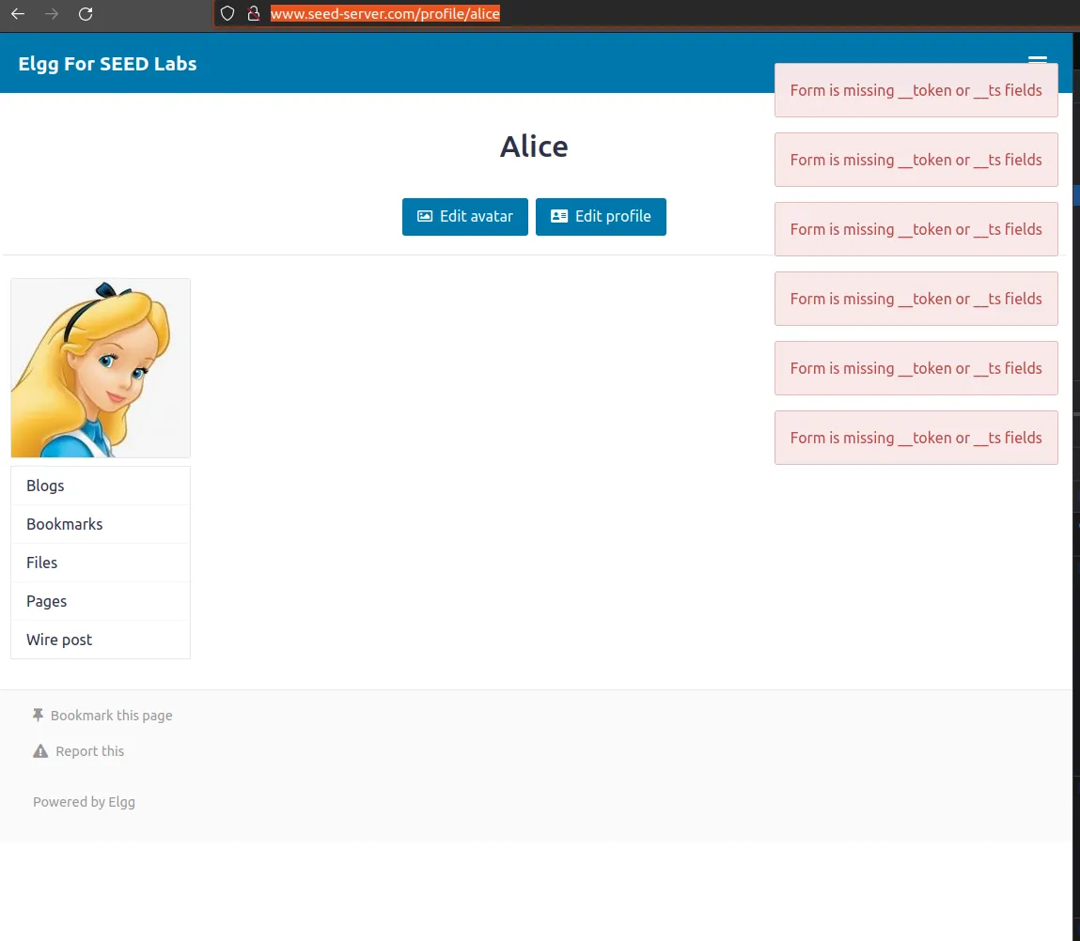The width and height of the screenshot is (1080, 941).
Task: Select Wire post in the profile menu
Action: point(59,640)
